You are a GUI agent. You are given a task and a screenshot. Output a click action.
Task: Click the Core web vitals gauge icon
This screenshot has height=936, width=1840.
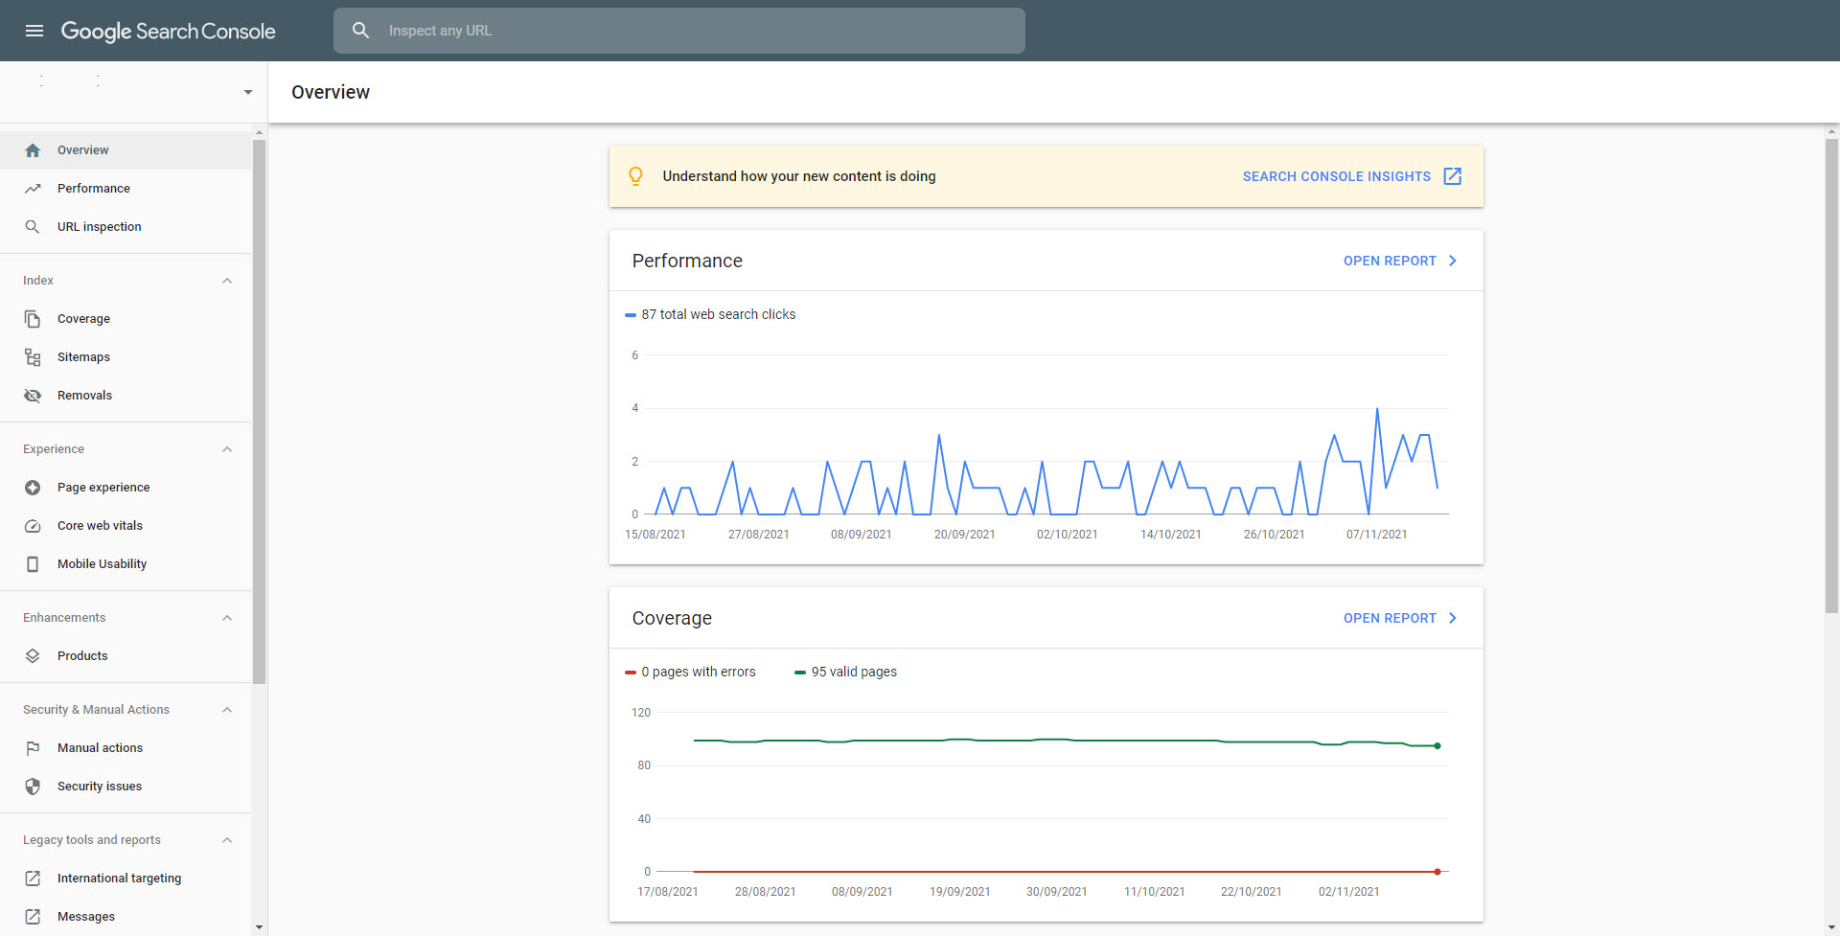(33, 526)
